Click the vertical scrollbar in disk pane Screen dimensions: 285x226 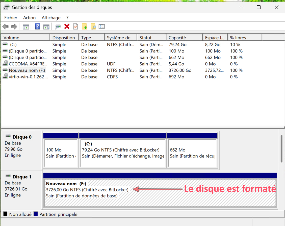[282, 149]
